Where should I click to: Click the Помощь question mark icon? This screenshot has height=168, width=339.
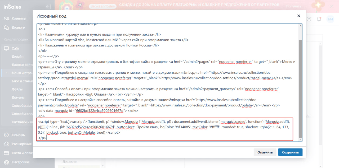tap(6, 135)
